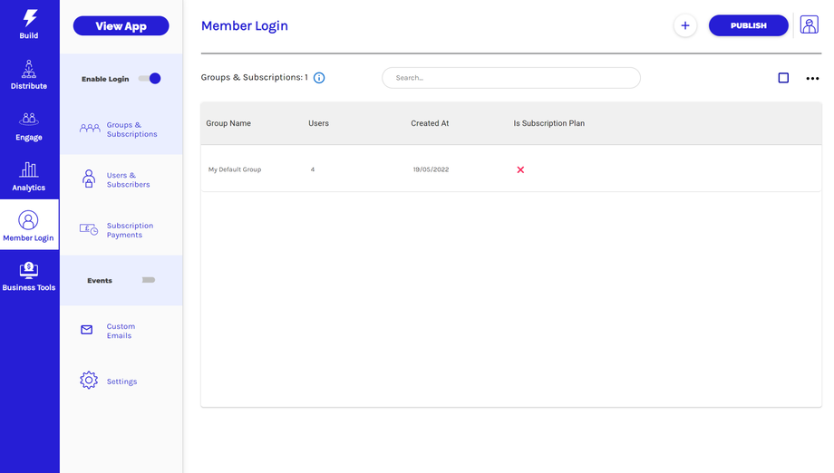
Task: Click the search input field
Action: point(511,78)
